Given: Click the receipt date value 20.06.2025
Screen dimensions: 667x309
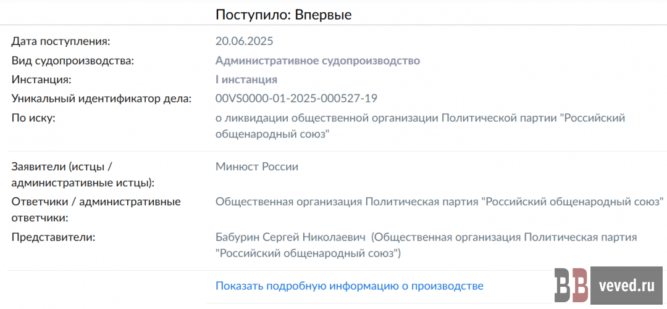Looking at the screenshot, I should 244,42.
